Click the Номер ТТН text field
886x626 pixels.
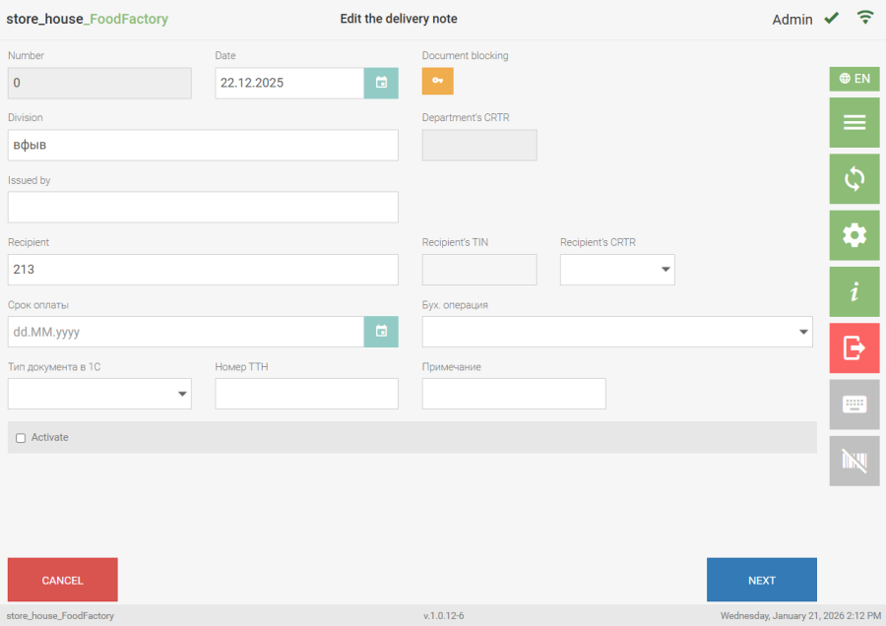(306, 394)
